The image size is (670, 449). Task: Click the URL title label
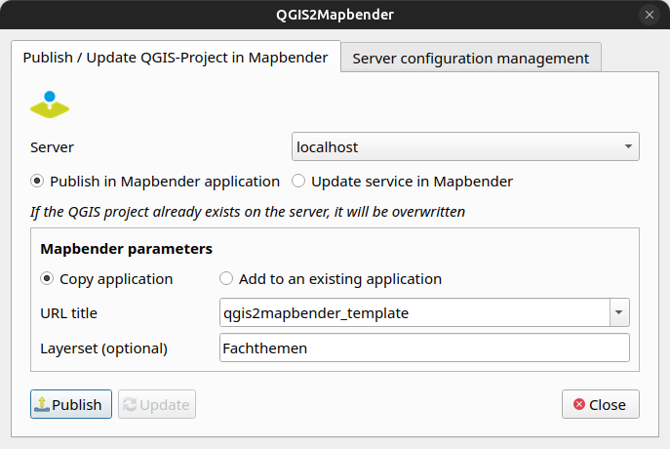click(69, 313)
